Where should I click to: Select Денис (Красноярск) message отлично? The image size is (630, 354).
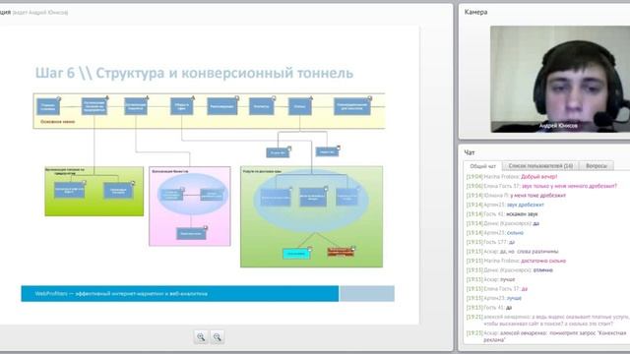point(510,270)
